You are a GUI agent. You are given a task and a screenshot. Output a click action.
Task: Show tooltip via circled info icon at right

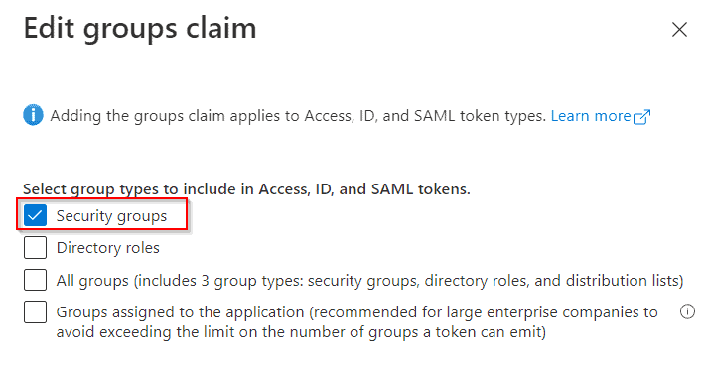[x=687, y=311]
